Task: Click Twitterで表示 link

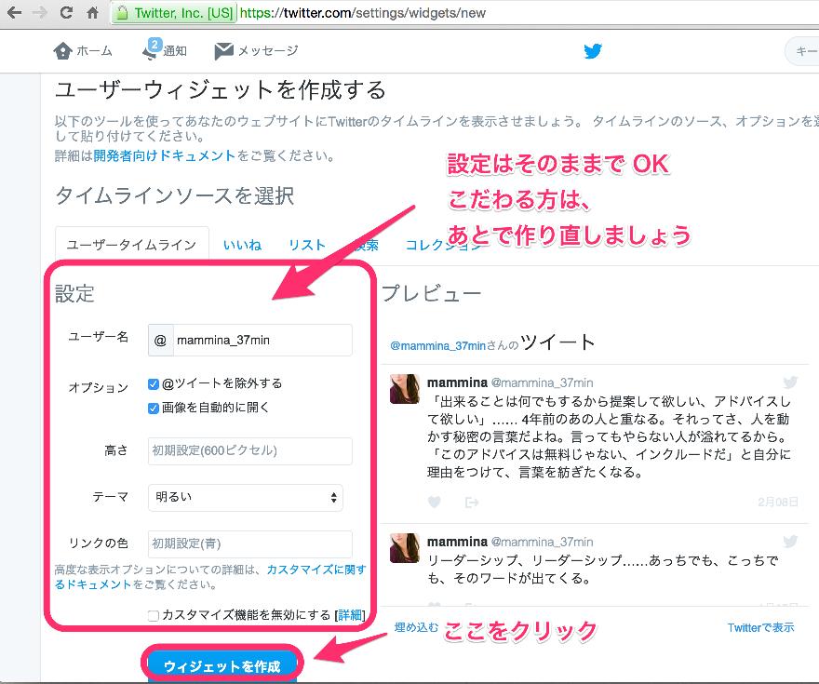Action: click(x=760, y=627)
